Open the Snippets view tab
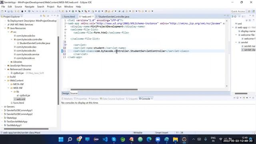This screenshot has height=144, width=256. pos(132,99)
